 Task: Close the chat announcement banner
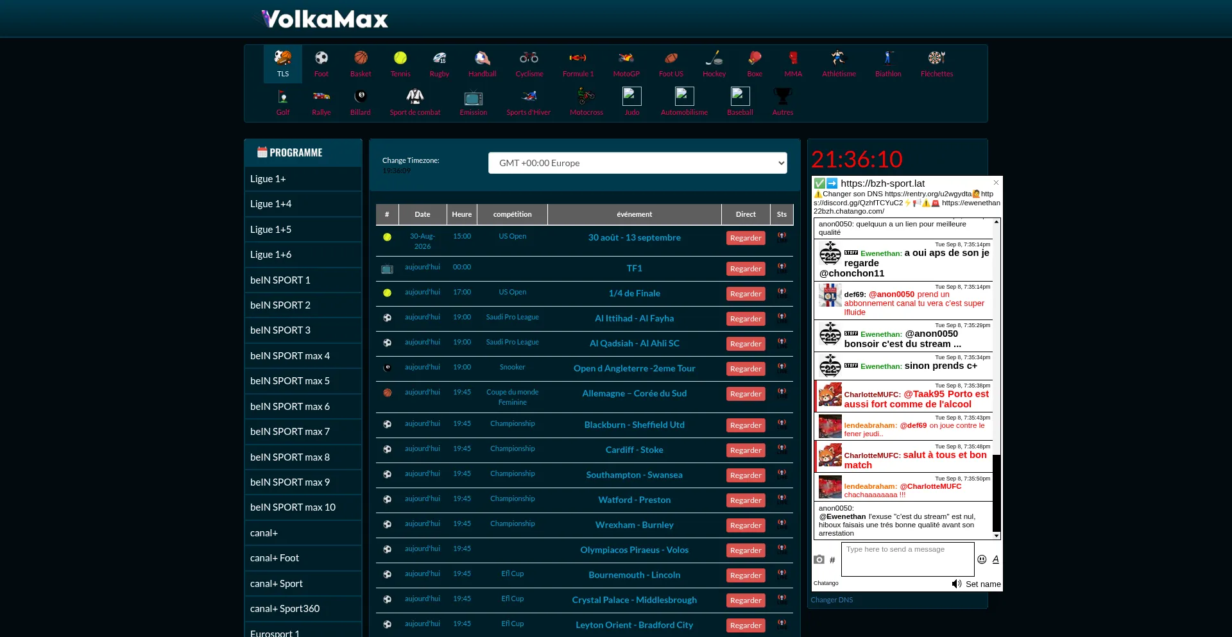click(996, 183)
